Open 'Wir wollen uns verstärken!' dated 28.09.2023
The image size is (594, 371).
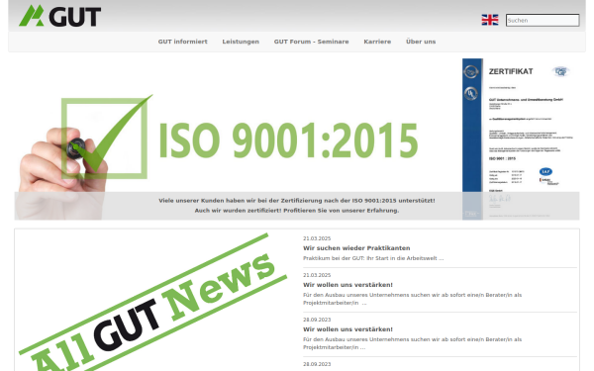click(347, 329)
